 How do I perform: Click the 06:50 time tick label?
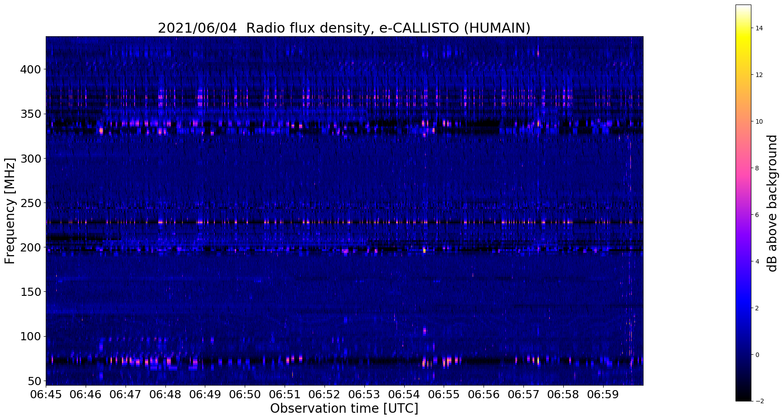coord(245,394)
